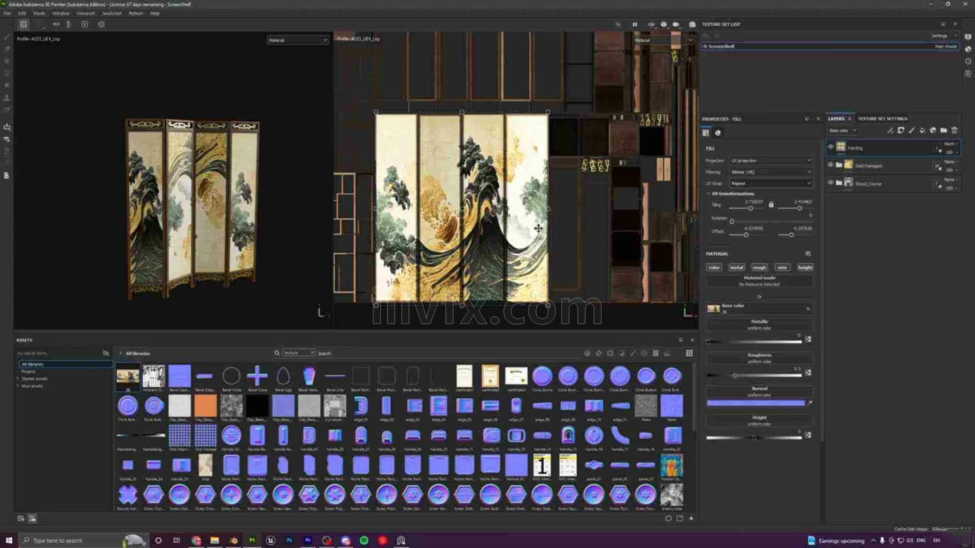Viewport: 975px width, 548px height.
Task: Open the Base color channel dropdown in Layers
Action: pyautogui.click(x=843, y=130)
